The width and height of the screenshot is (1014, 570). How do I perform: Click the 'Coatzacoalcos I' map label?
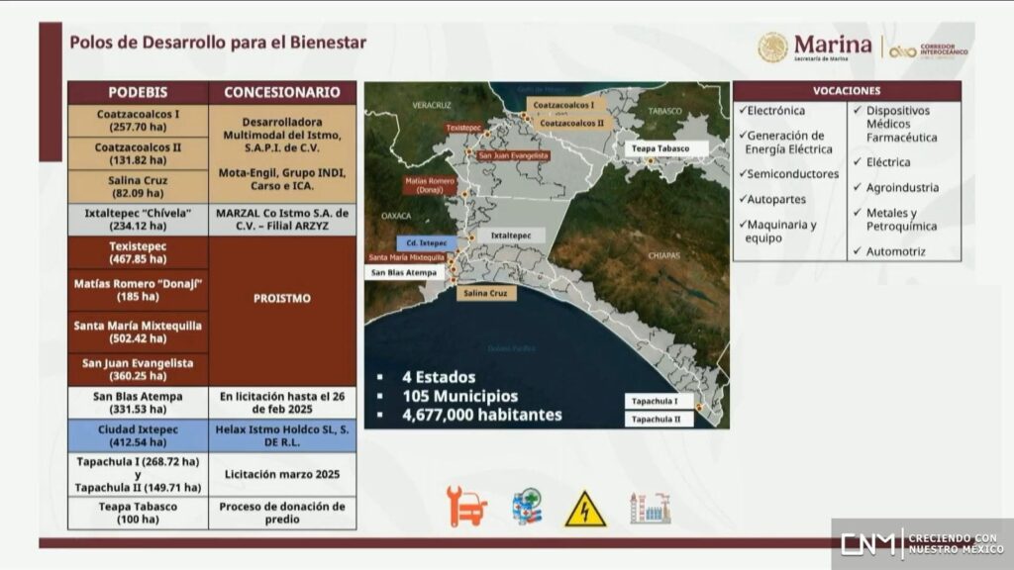563,105
